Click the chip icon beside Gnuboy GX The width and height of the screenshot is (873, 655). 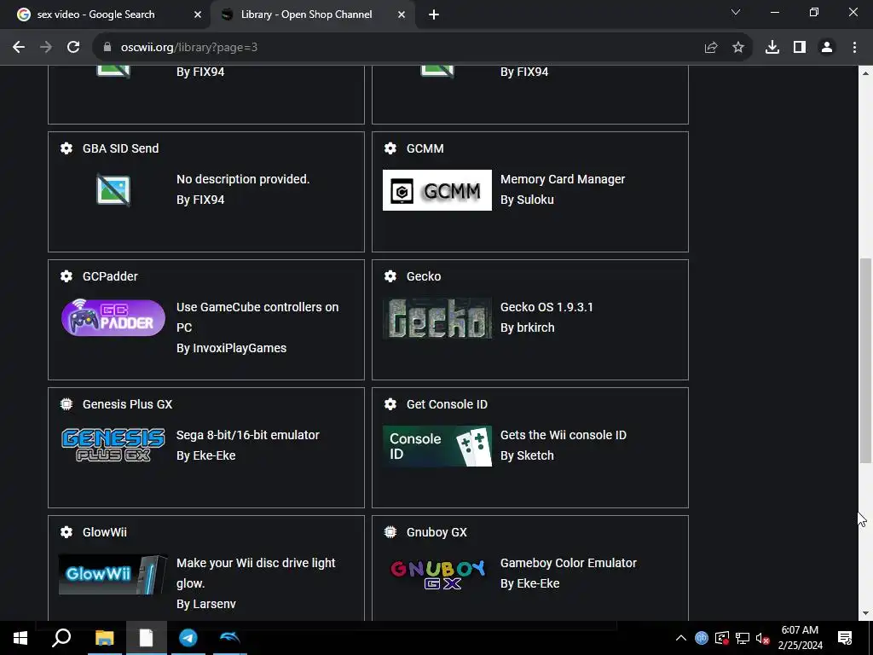click(x=390, y=532)
